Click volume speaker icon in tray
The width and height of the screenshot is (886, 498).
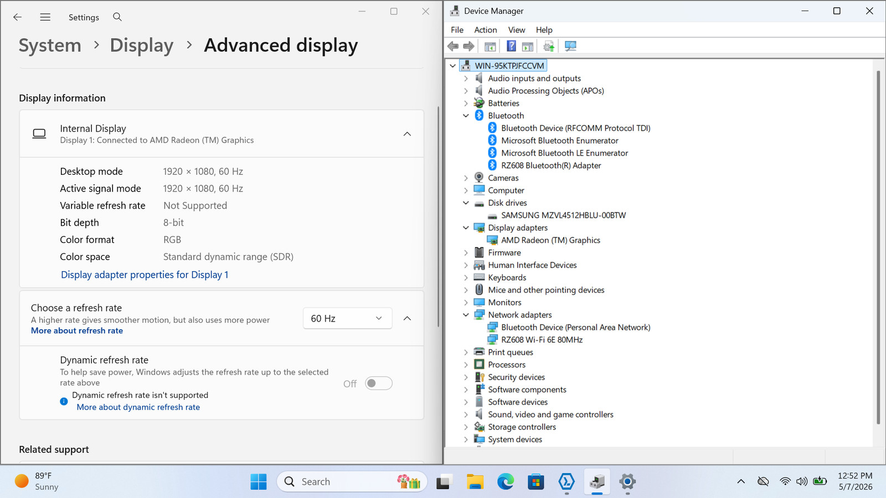pyautogui.click(x=802, y=482)
